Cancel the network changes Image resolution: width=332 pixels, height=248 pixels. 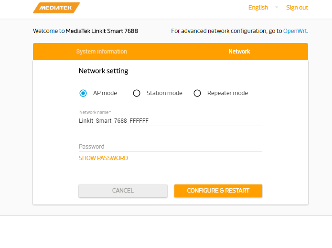(x=123, y=191)
